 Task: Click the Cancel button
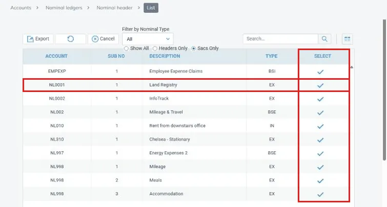103,39
